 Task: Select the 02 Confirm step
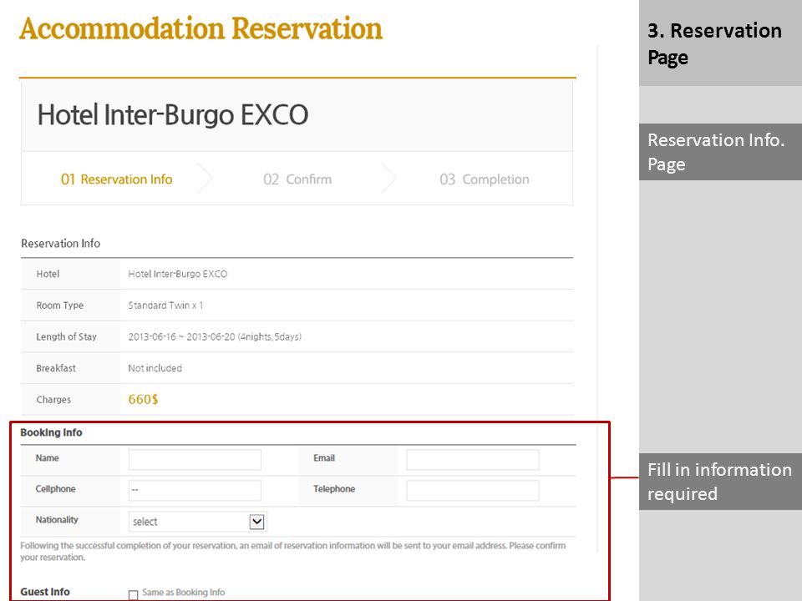pos(297,179)
